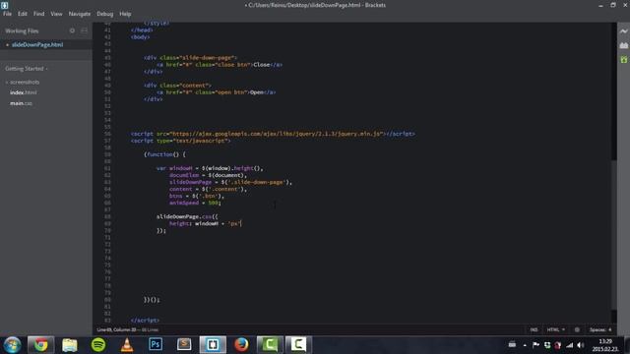The width and height of the screenshot is (630, 354).
Task: Click the animSpeed = 500 code line
Action: point(195,204)
